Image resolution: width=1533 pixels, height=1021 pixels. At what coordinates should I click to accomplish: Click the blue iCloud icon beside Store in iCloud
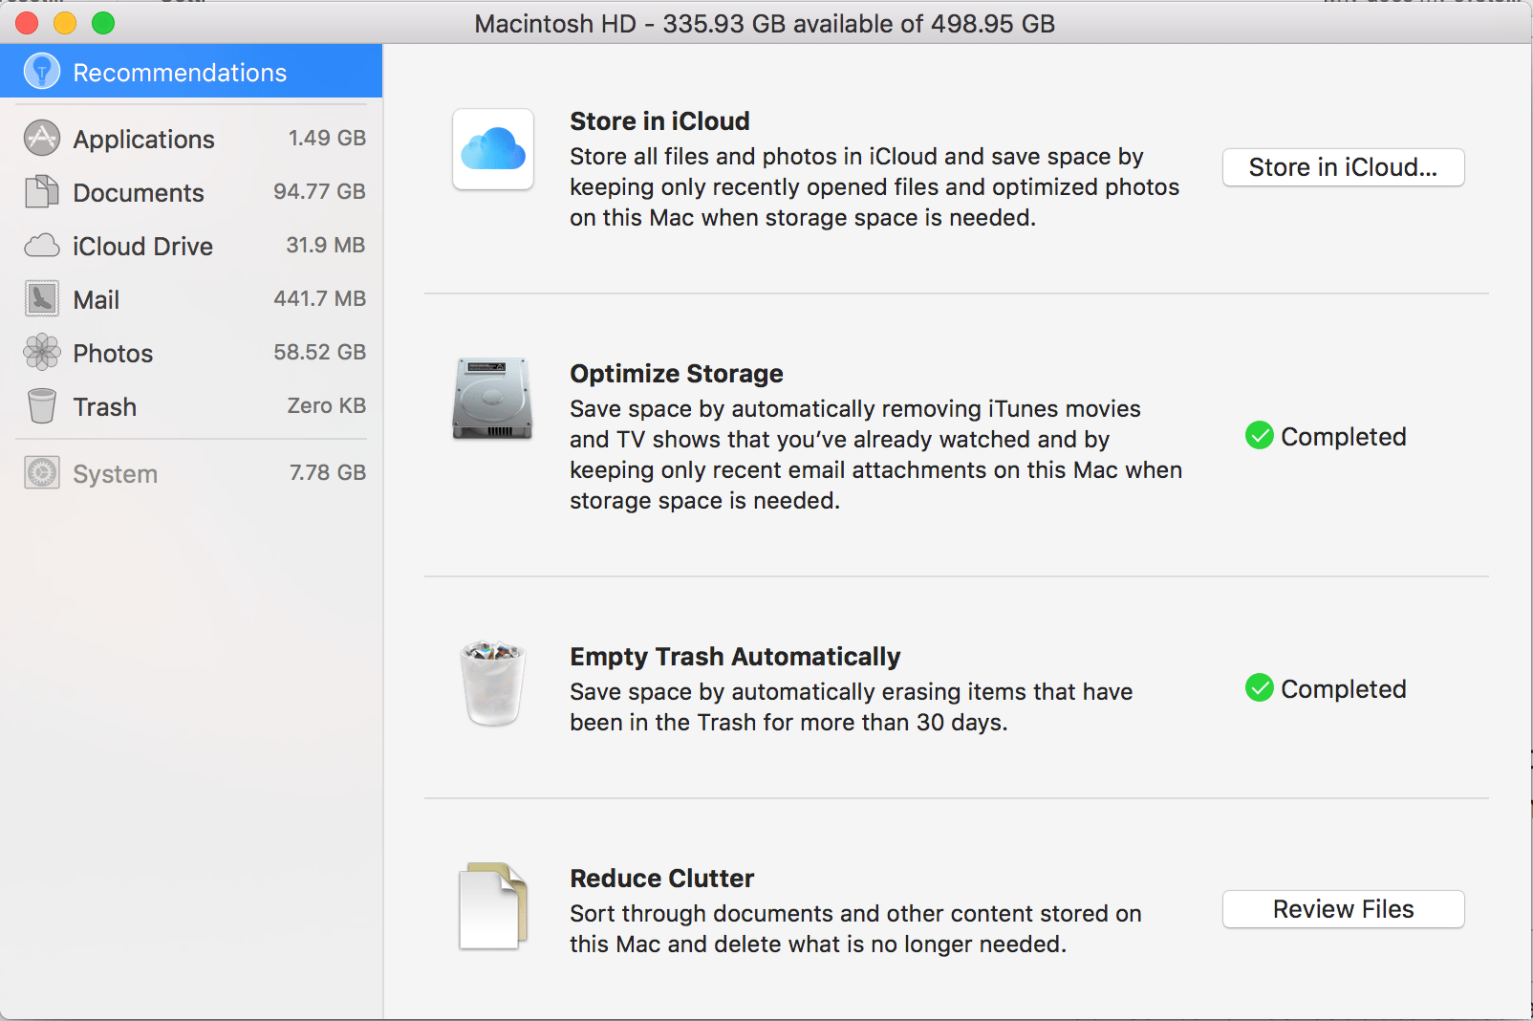(x=492, y=150)
